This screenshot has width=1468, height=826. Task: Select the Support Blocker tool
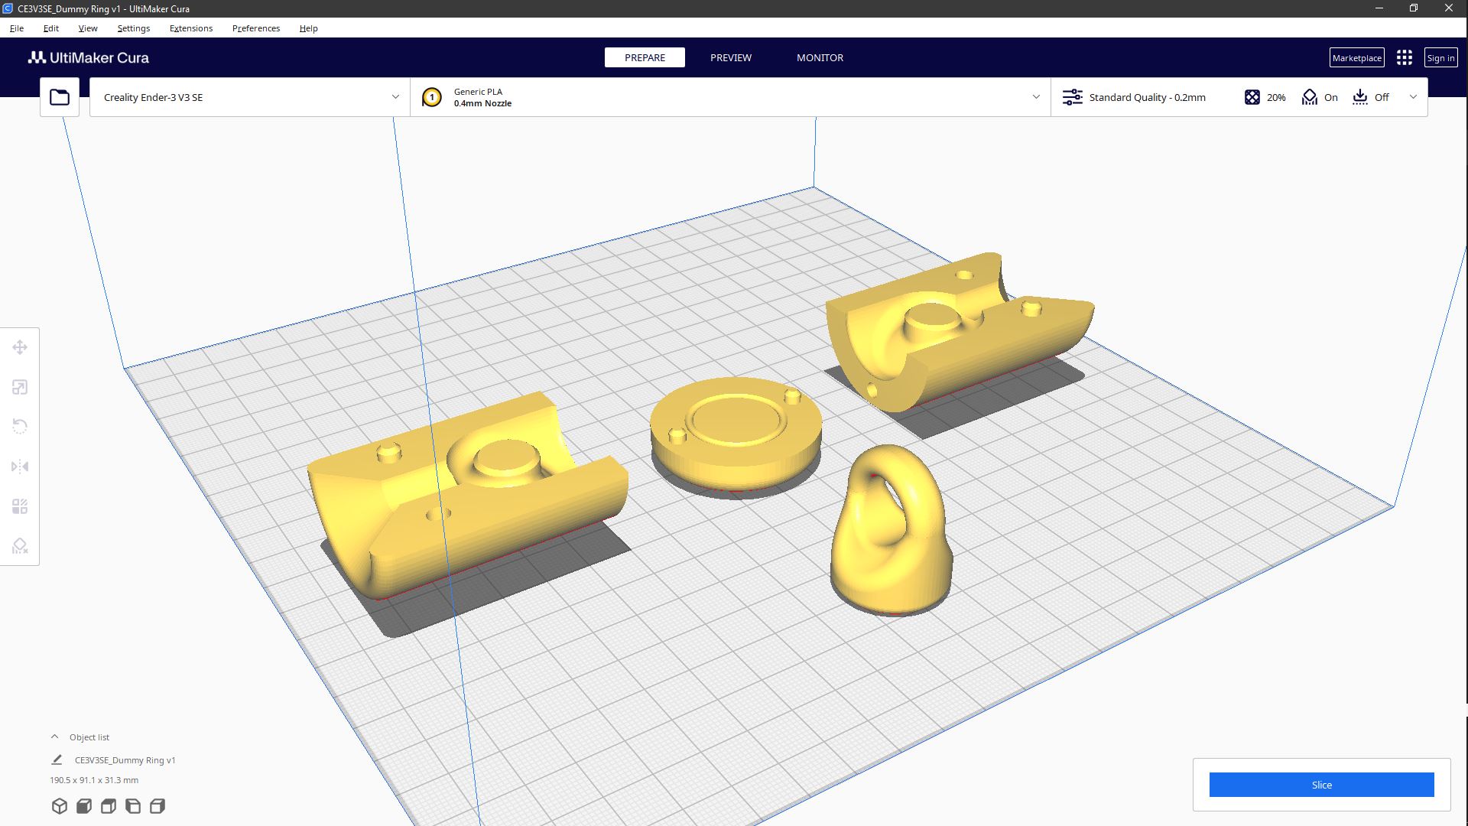(x=20, y=546)
